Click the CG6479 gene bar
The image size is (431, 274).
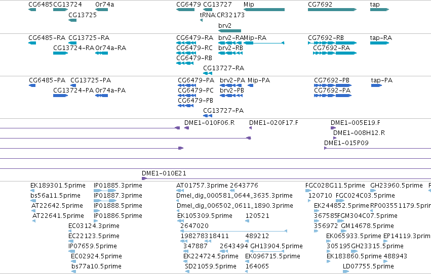tap(185, 10)
